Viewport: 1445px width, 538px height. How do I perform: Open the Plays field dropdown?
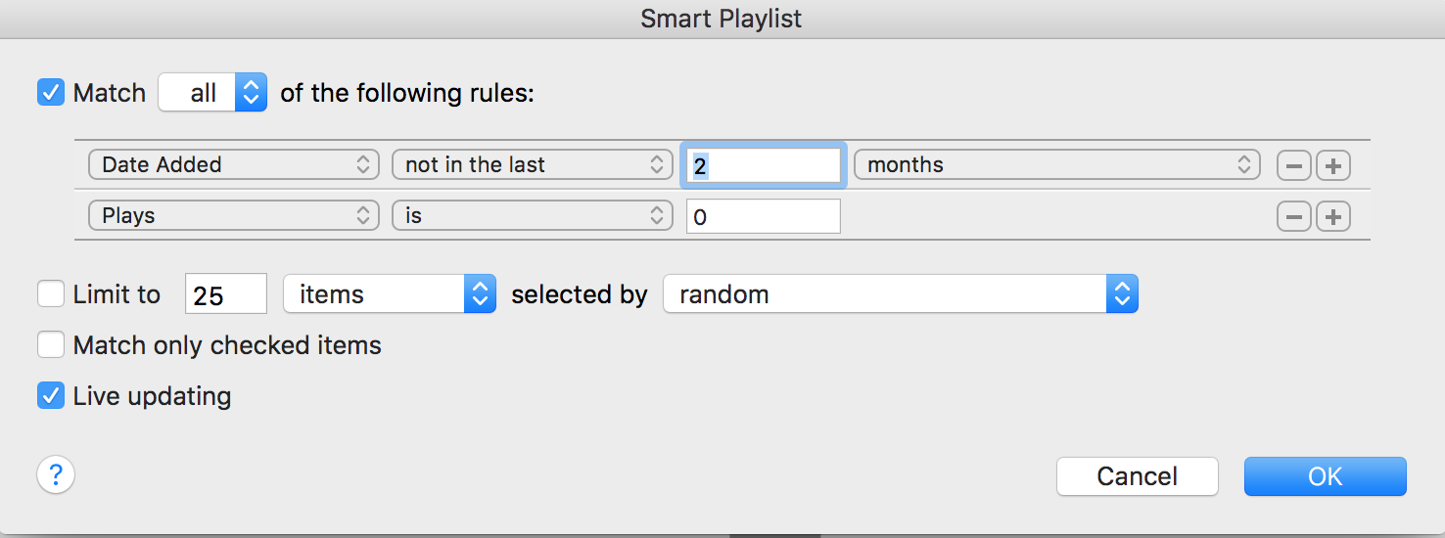[233, 216]
